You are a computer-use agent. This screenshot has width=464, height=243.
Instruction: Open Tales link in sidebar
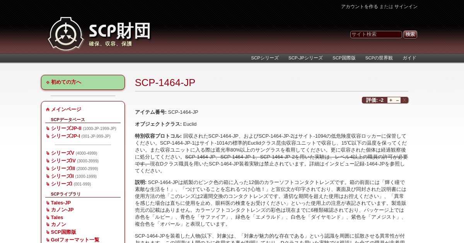(57, 218)
